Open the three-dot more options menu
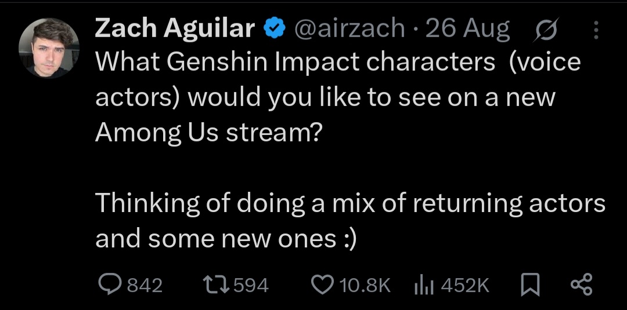The height and width of the screenshot is (310, 627). (x=596, y=29)
